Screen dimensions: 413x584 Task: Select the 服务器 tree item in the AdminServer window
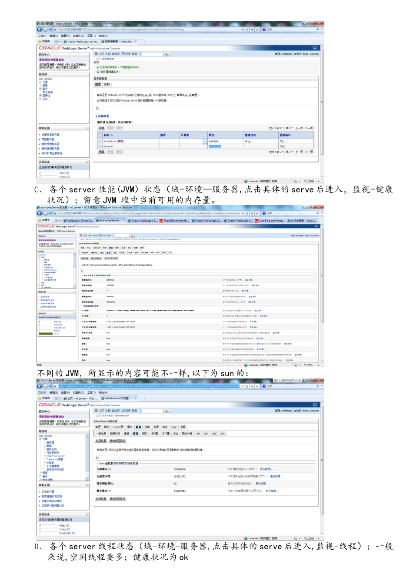[50, 442]
